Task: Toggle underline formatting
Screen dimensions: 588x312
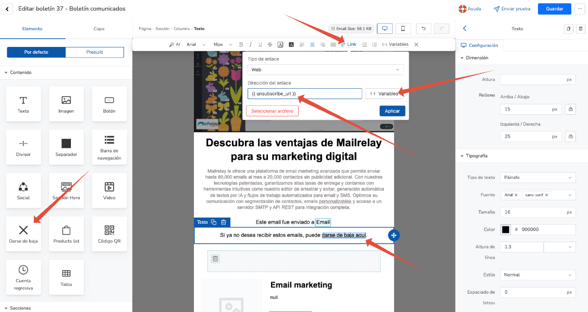Action: tap(260, 44)
